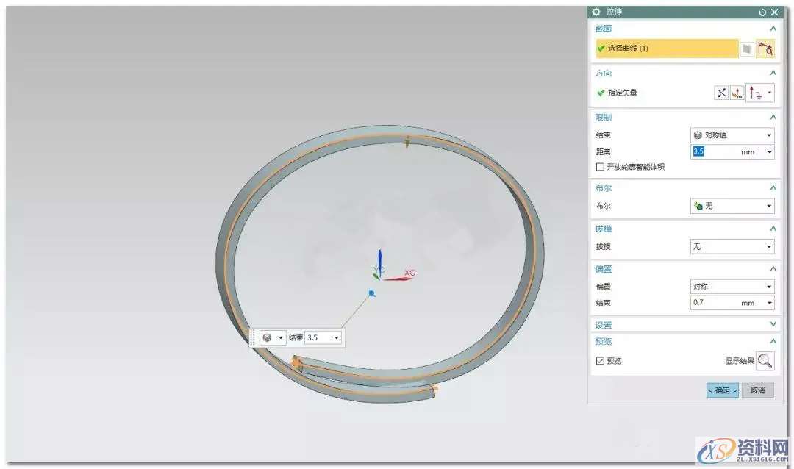This screenshot has width=794, height=469.
Task: Open the 结束 对称值 dropdown
Action: (732, 135)
